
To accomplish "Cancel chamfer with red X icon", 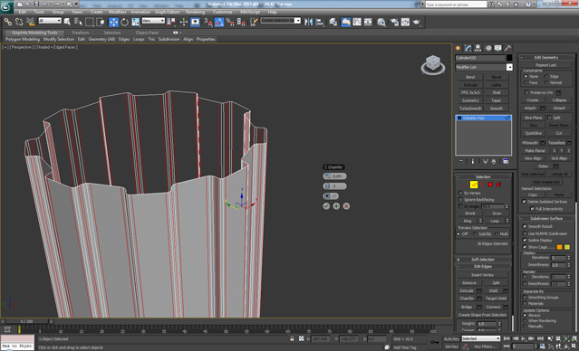I will [346, 206].
